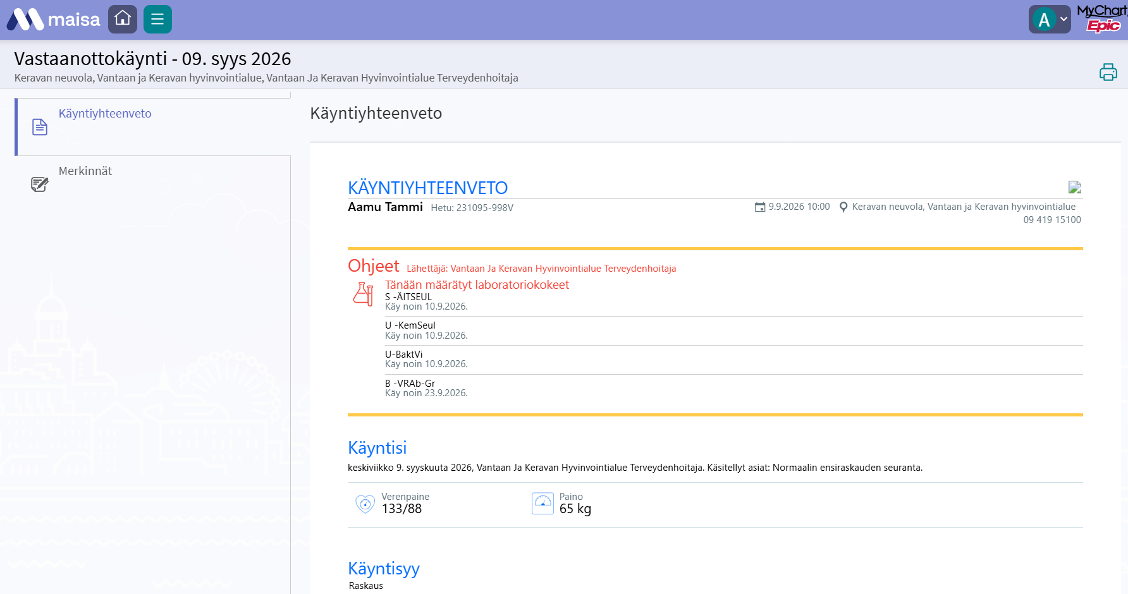Click phone number 09 419 15100
The width and height of the screenshot is (1128, 594).
1052,220
